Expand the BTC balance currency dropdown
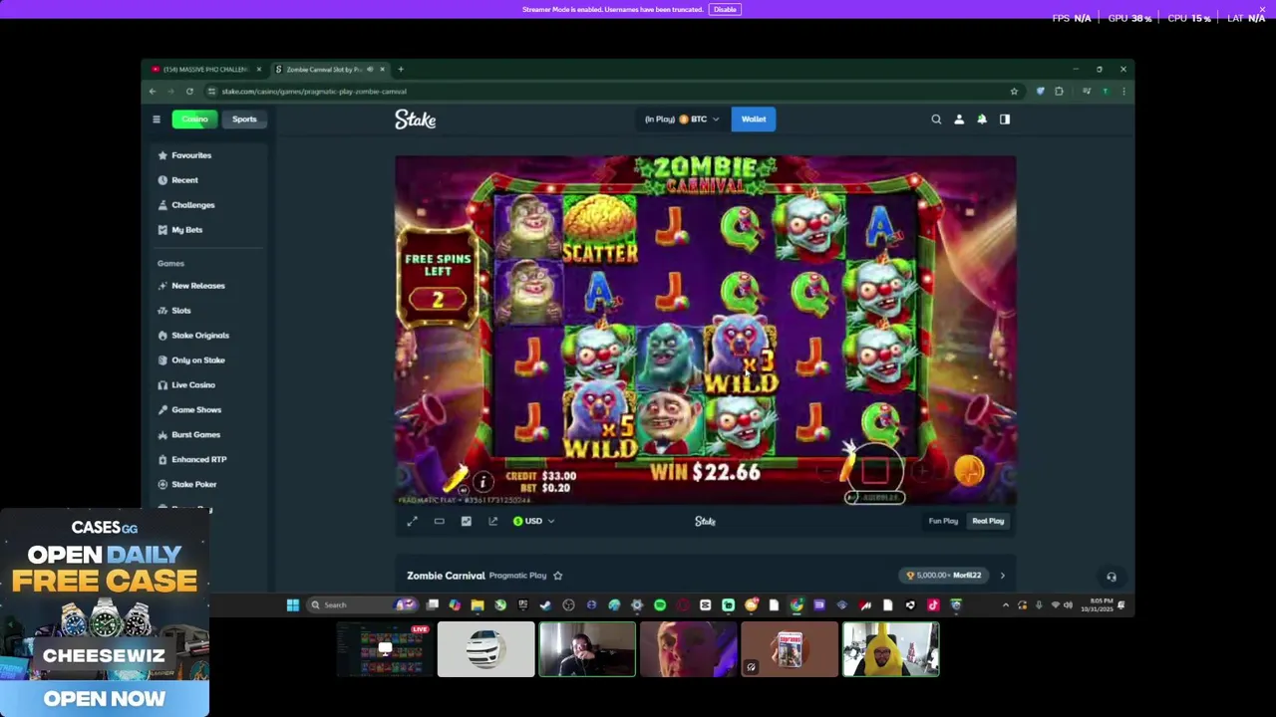This screenshot has width=1276, height=717. [682, 119]
